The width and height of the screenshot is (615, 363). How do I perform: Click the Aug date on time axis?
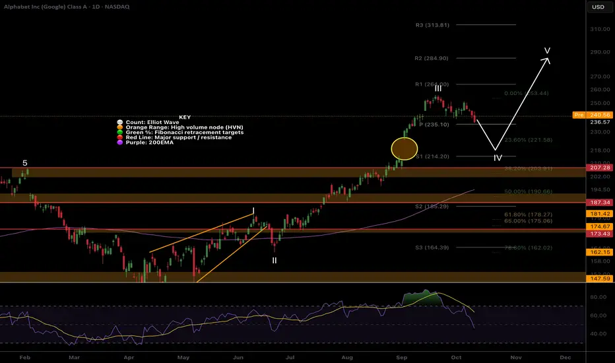tap(347, 358)
